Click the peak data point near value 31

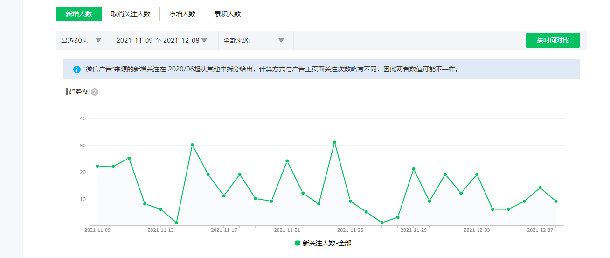click(334, 142)
